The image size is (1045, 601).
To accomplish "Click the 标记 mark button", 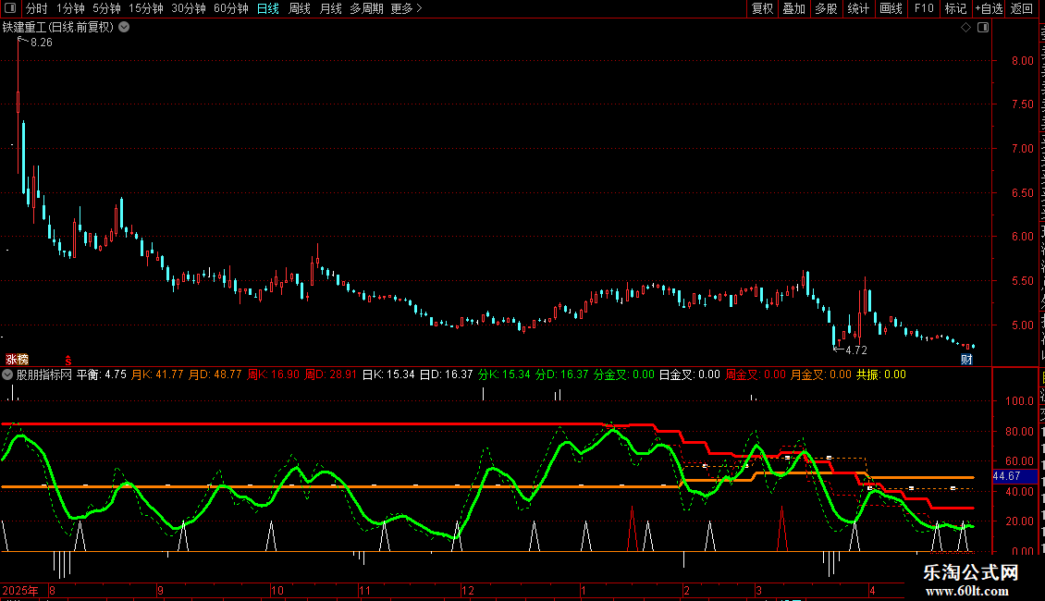I will tap(955, 8).
